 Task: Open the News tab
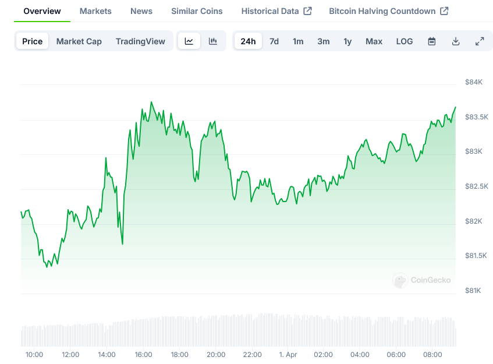[x=141, y=11]
